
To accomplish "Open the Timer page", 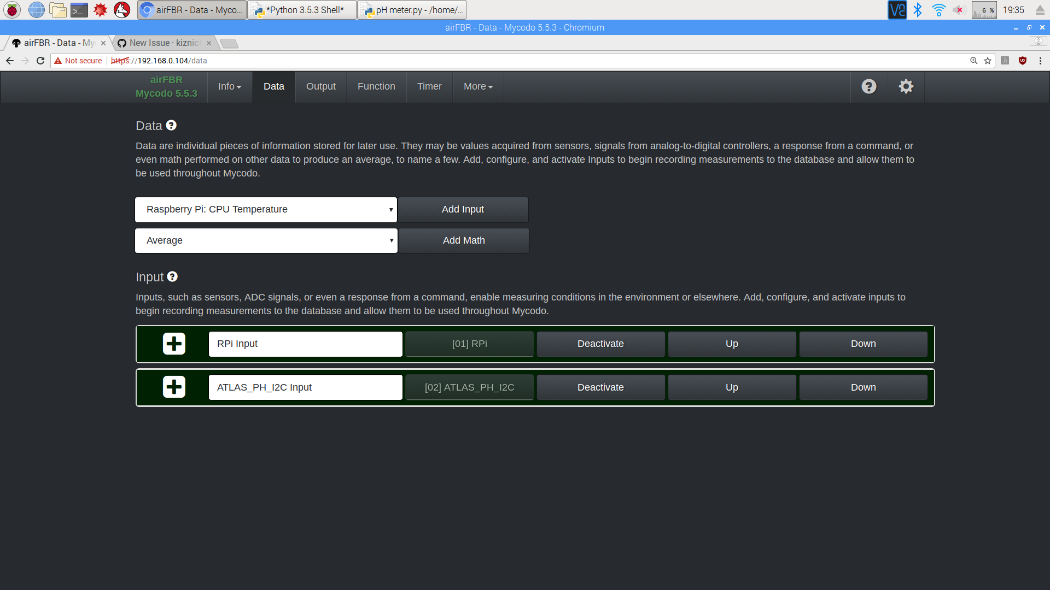I will pyautogui.click(x=429, y=86).
